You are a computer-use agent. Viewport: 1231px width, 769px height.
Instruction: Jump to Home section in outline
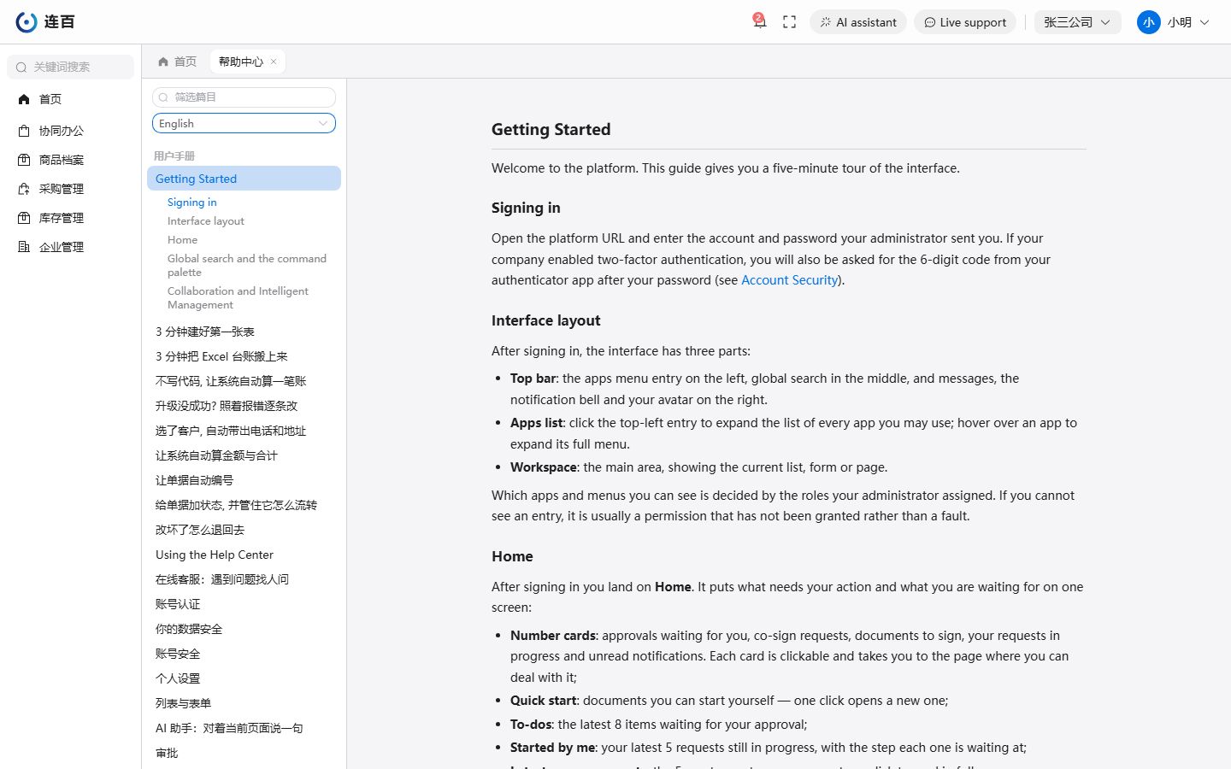point(182,240)
